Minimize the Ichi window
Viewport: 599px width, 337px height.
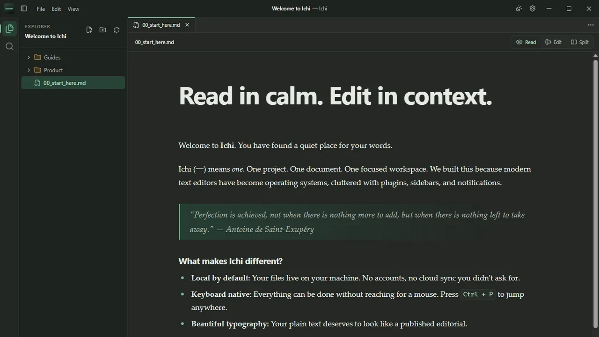[549, 8]
